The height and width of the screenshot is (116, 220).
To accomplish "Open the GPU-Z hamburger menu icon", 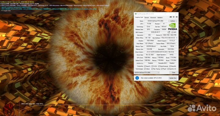I will tap(177, 17).
